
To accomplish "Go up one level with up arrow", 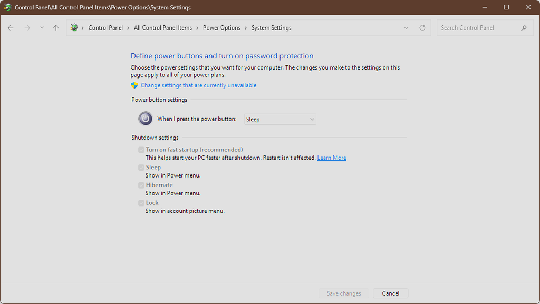I will coord(56,28).
